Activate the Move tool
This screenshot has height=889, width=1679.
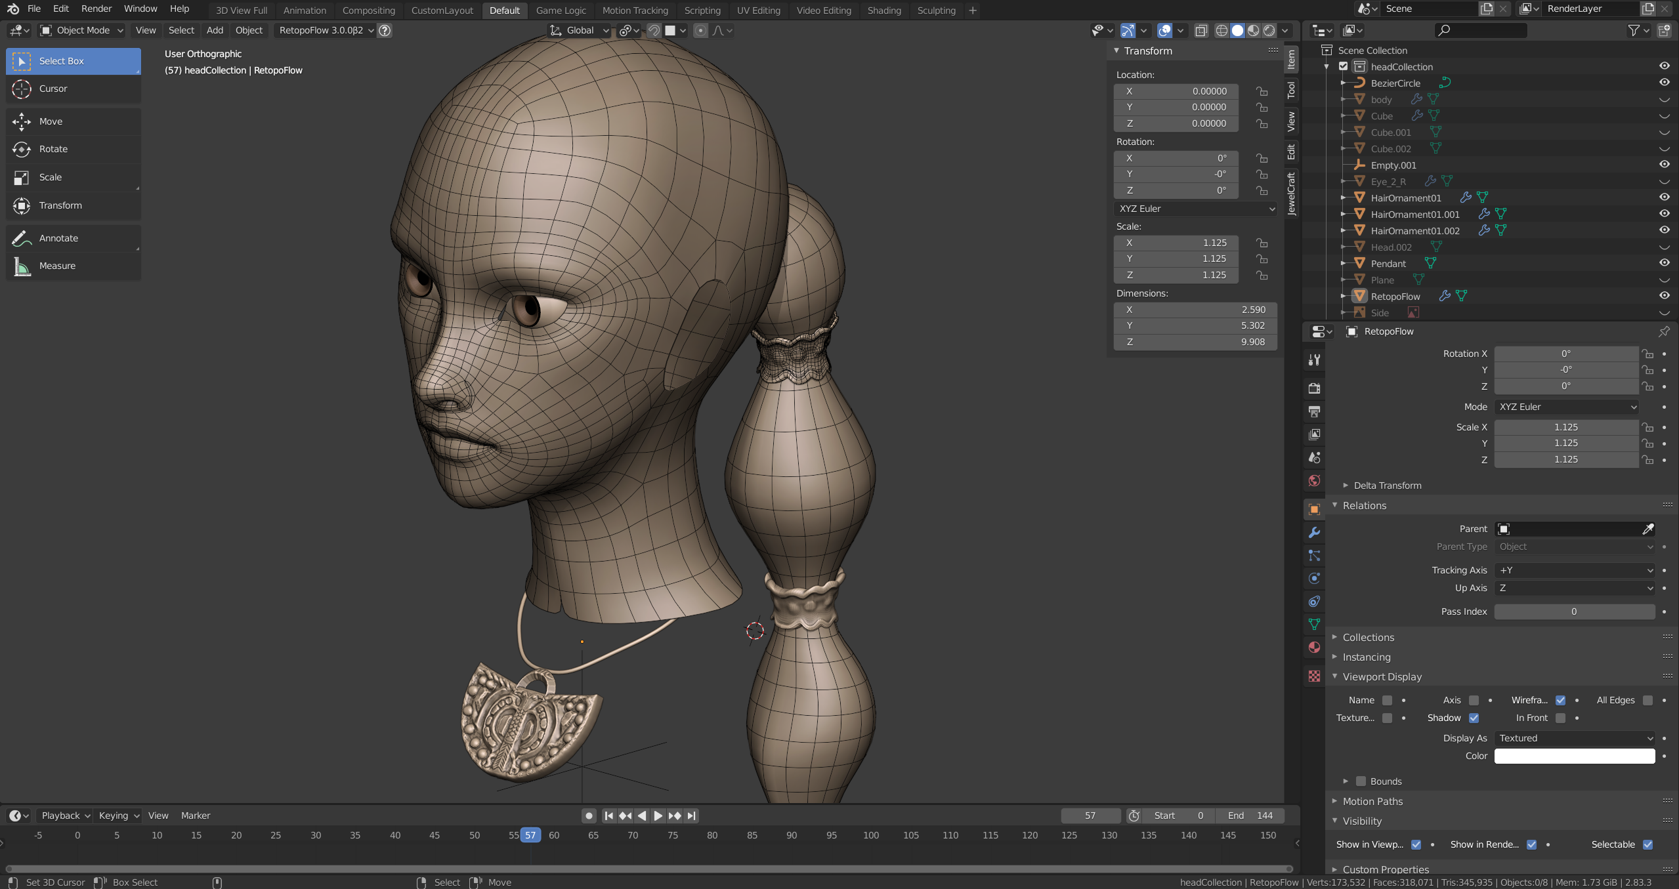click(74, 121)
